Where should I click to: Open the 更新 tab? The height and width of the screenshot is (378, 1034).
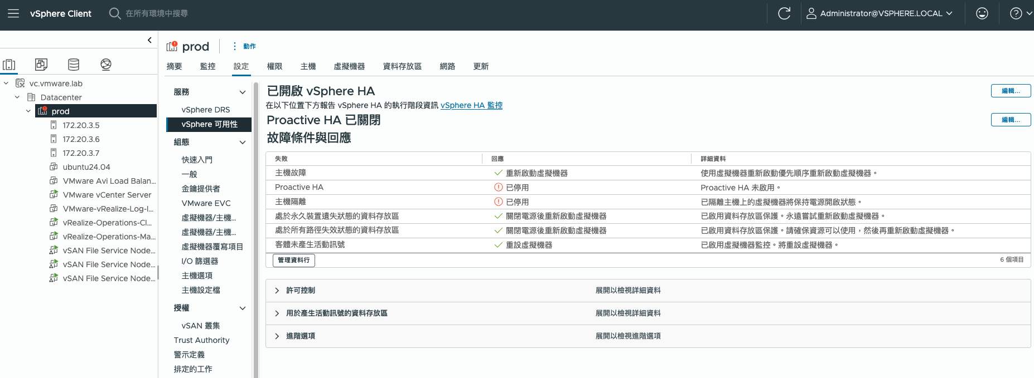[x=481, y=66]
